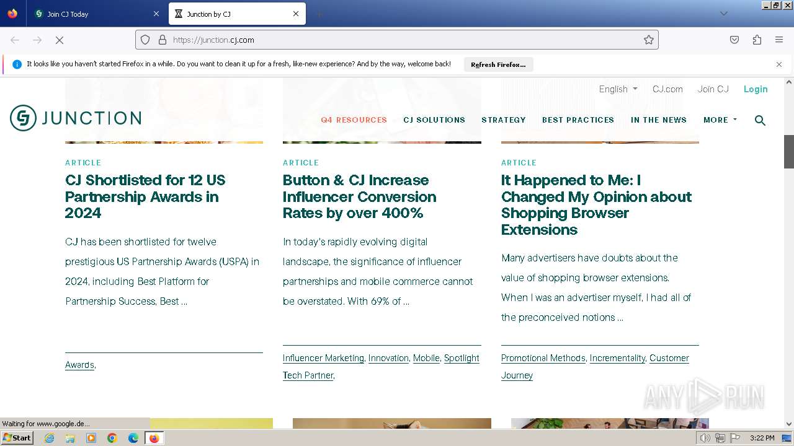Click the Action Center flag tray icon
The width and height of the screenshot is (794, 446).
click(x=735, y=438)
